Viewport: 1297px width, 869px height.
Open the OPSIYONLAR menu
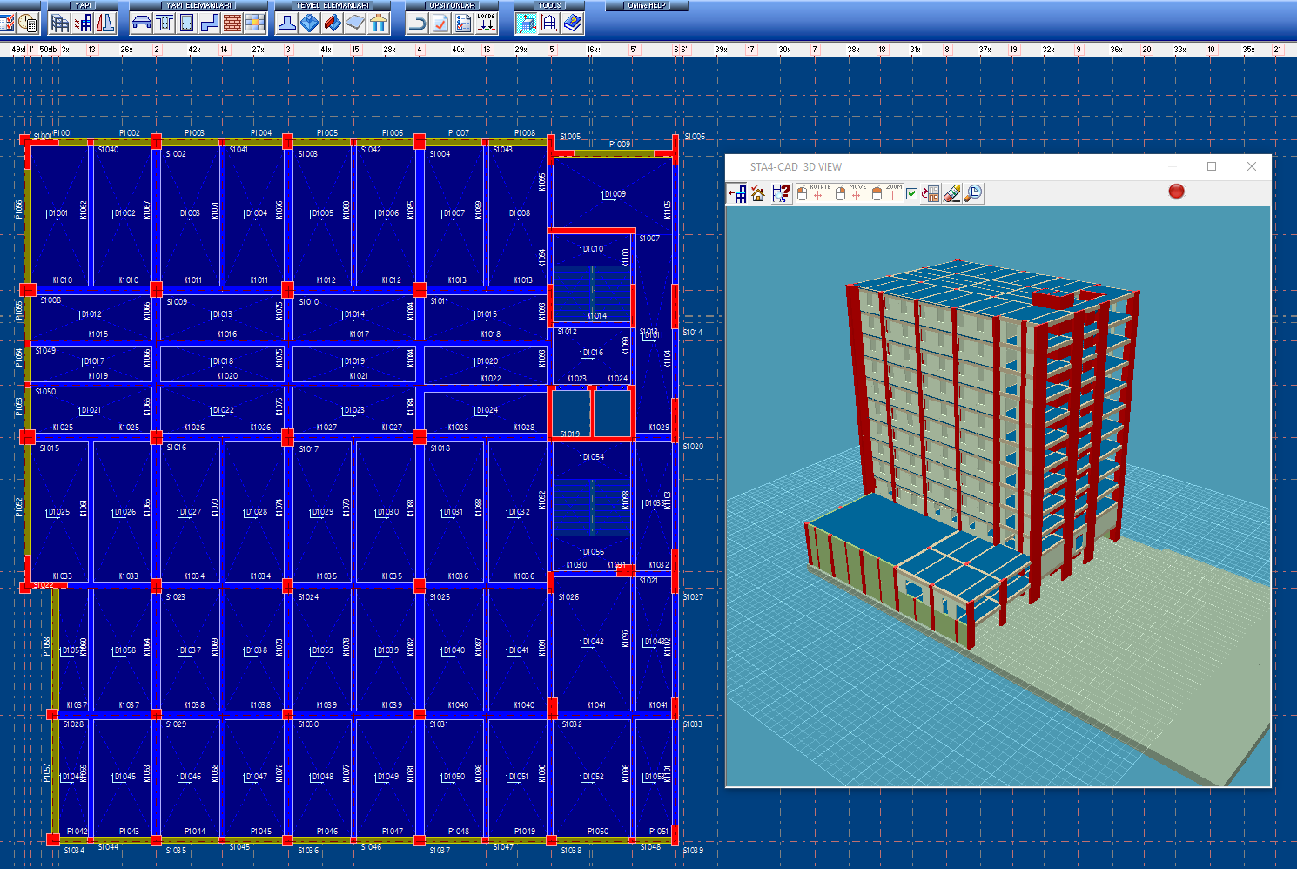click(452, 5)
